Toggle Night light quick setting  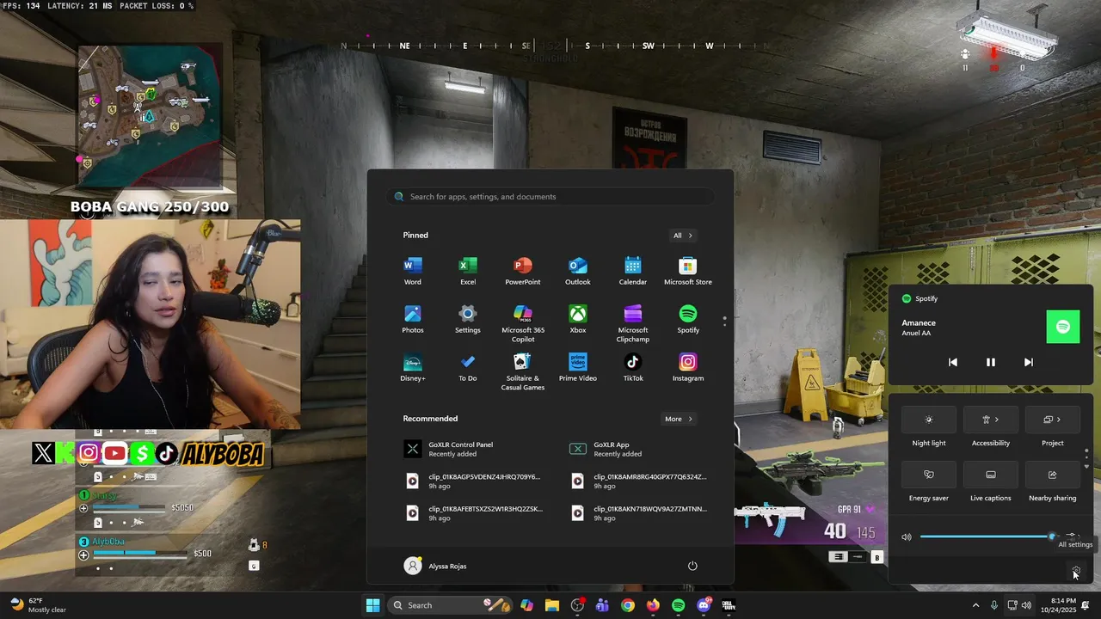click(x=929, y=420)
